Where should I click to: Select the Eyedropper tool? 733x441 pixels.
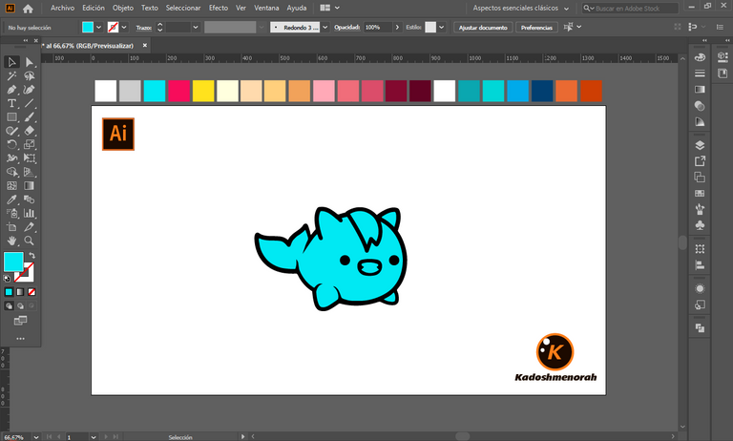pos(11,199)
